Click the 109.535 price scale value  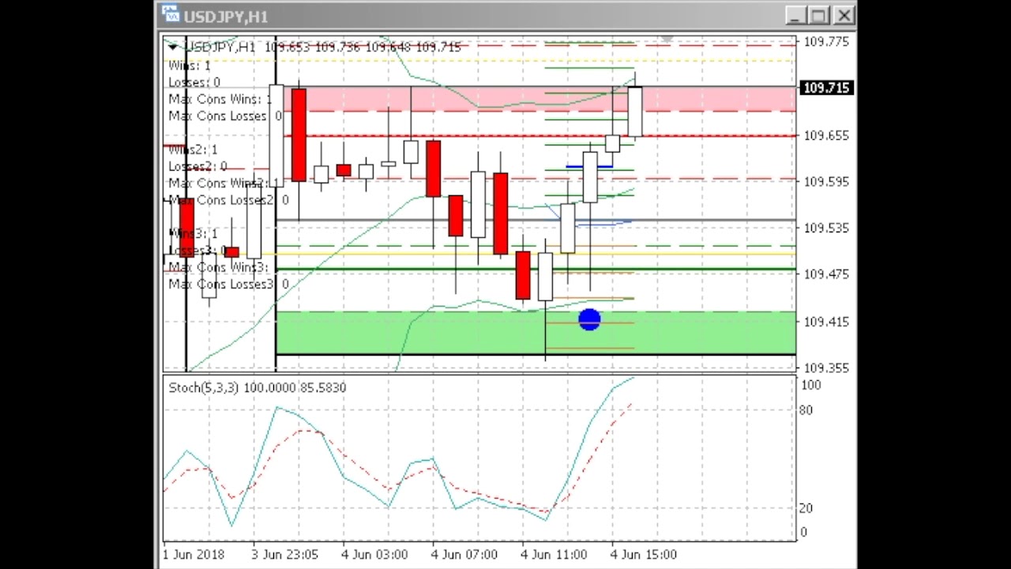[826, 228]
